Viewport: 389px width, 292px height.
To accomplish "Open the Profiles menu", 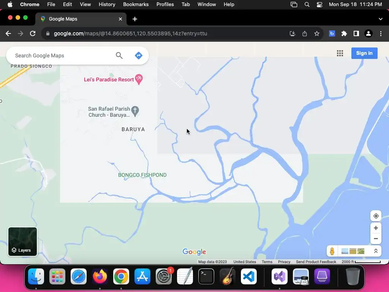I will pos(165,4).
